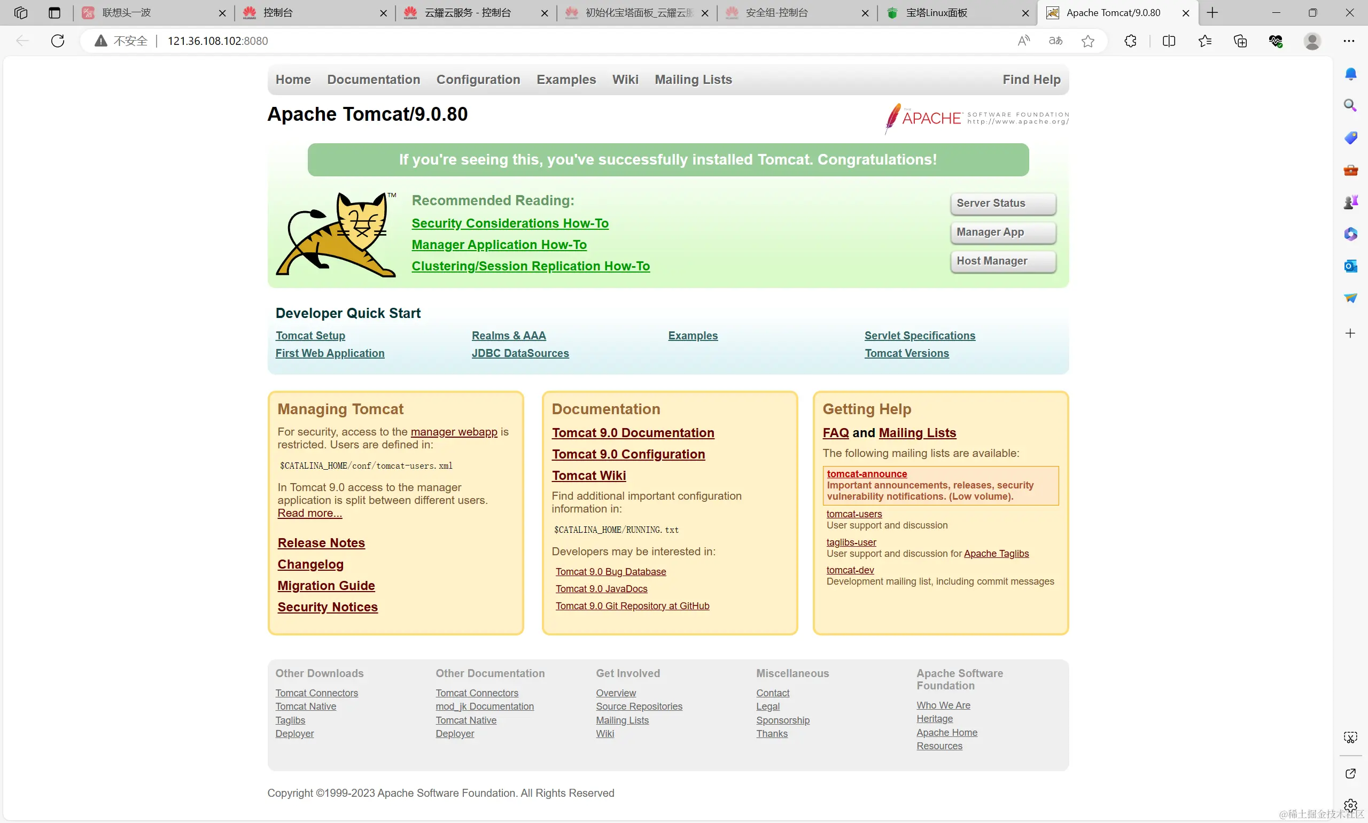Open the tab actions menu icon
Viewport: 1368px width, 823px height.
[x=55, y=13]
